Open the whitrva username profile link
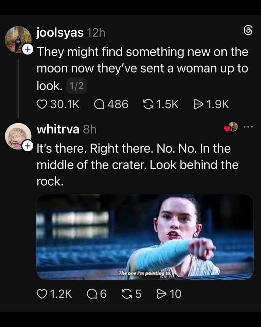The width and height of the screenshot is (261, 327). point(57,129)
